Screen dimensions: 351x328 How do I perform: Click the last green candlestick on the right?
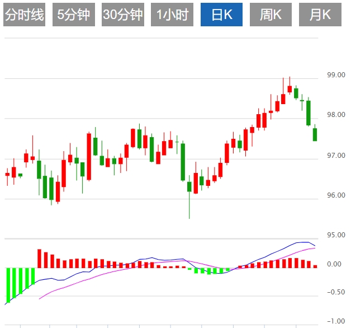click(x=315, y=134)
